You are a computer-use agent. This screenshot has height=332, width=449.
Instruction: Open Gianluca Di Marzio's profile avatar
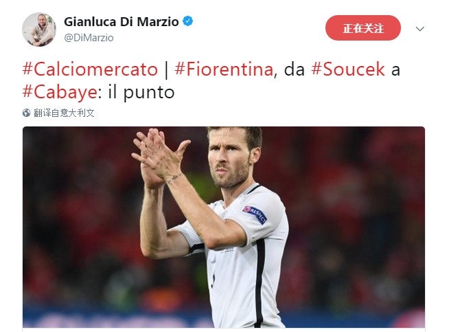tap(39, 30)
